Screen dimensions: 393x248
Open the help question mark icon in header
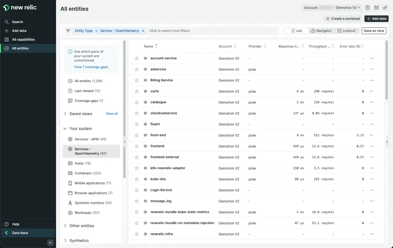[367, 8]
